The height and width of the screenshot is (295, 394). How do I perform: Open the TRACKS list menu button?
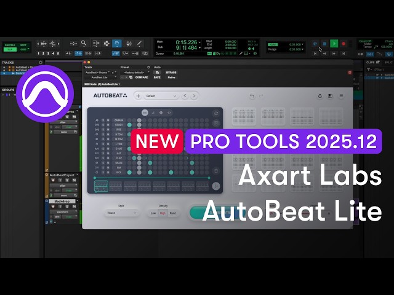(41, 62)
